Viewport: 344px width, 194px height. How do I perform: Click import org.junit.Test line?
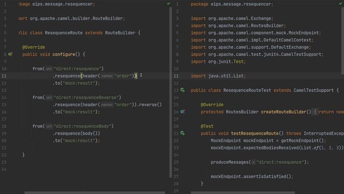coord(218,61)
